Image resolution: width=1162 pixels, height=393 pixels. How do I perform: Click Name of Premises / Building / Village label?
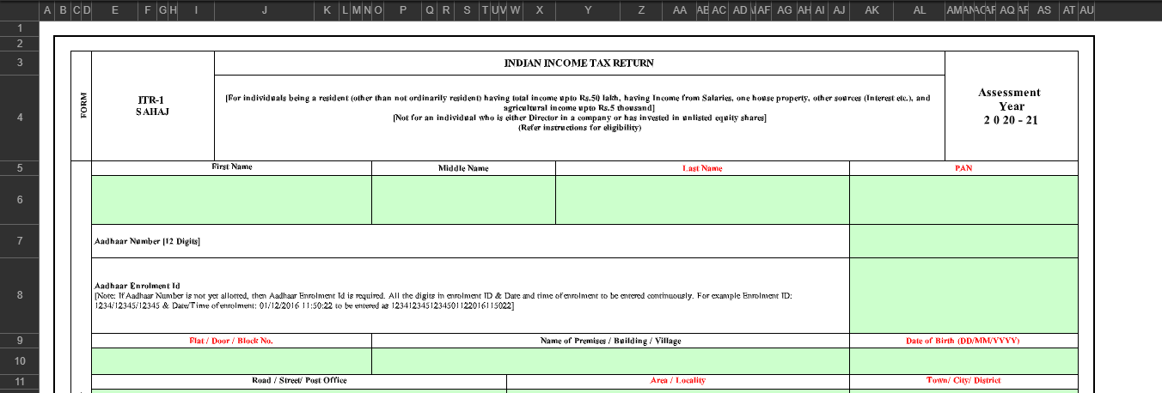(x=611, y=341)
